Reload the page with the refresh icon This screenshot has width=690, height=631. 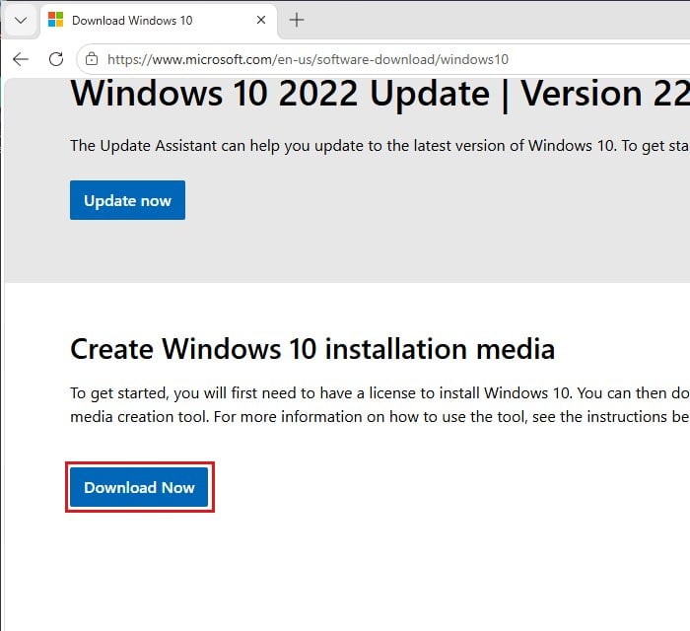pos(56,59)
